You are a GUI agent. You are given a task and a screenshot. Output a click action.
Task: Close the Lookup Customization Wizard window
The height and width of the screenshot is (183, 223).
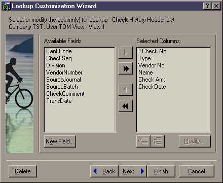[x=216, y=6]
